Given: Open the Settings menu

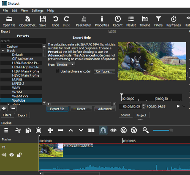Looking at the screenshot, I should [38, 11].
